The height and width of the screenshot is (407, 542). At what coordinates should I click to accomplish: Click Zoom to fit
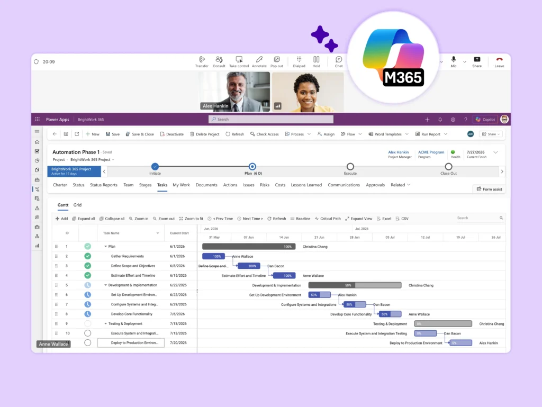click(191, 219)
